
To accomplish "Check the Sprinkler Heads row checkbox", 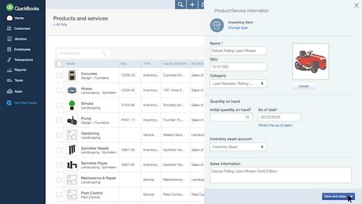I will point(59,150).
